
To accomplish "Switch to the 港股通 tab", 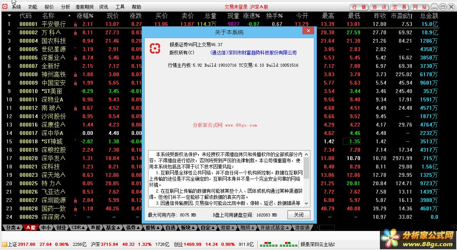I will 302,228.
